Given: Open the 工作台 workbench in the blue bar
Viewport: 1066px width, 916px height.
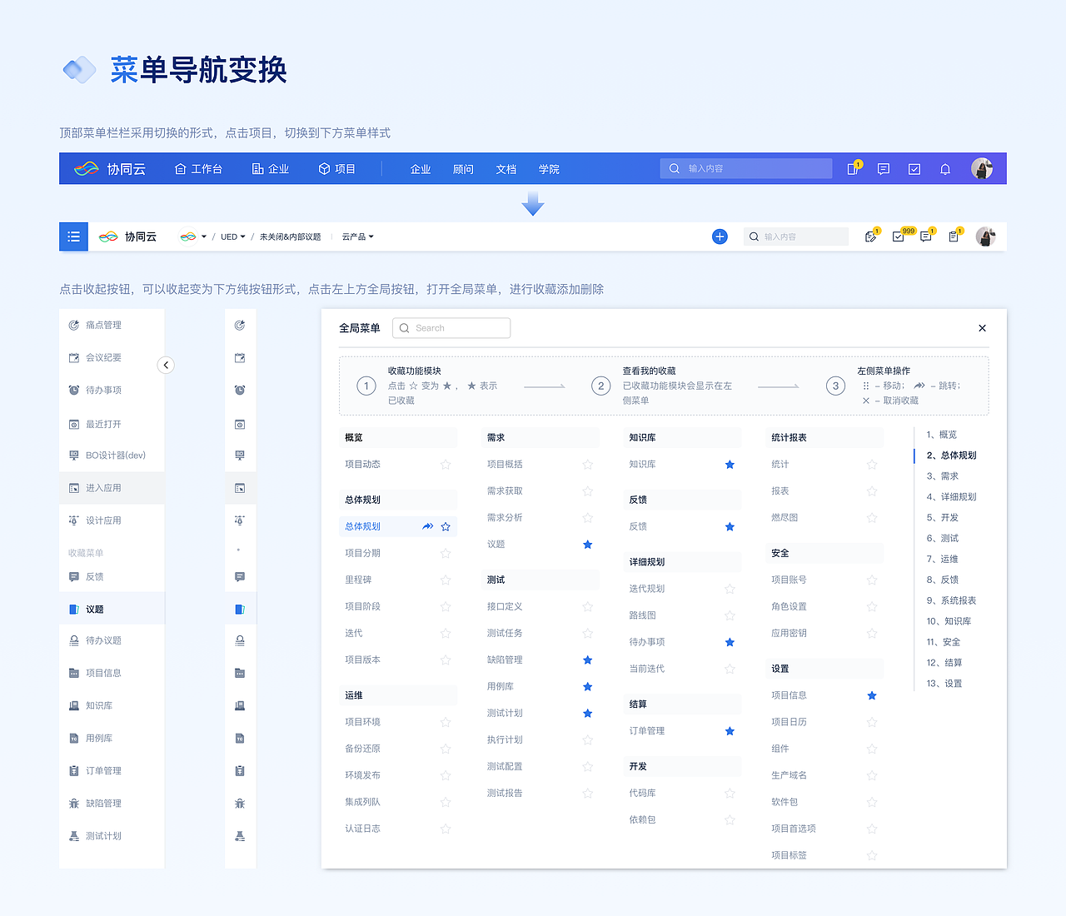Looking at the screenshot, I should [198, 169].
